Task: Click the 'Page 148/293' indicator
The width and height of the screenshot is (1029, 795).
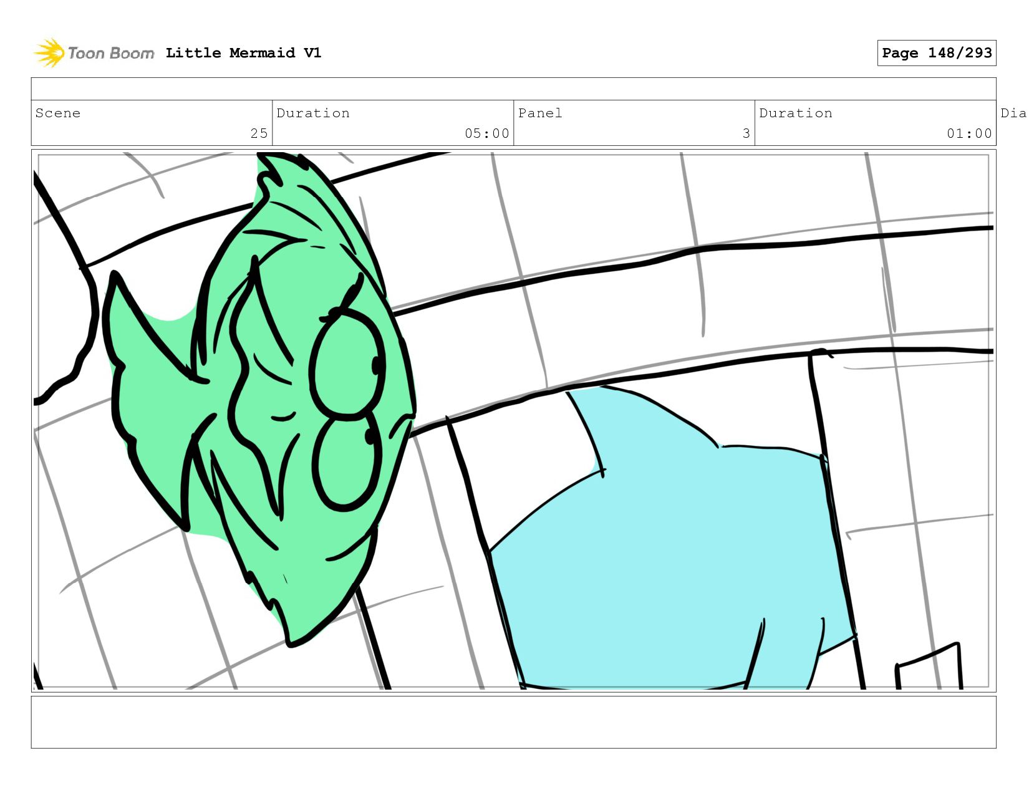Action: pyautogui.click(x=937, y=53)
